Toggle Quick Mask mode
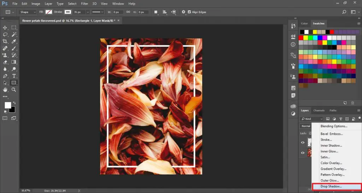This screenshot has width=362, height=193. [5, 118]
